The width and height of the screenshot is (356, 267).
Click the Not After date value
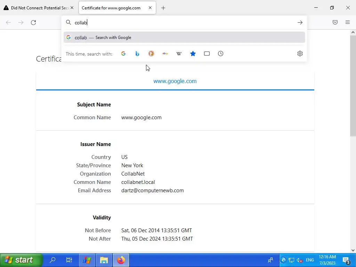(157, 239)
